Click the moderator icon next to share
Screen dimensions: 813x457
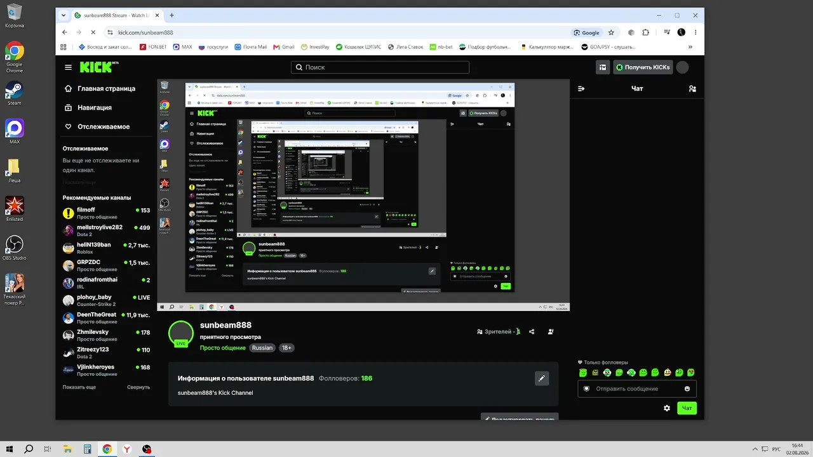(x=551, y=331)
